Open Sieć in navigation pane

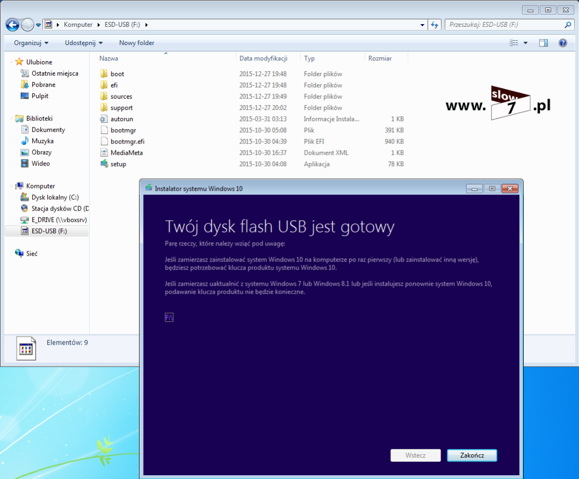tap(31, 253)
